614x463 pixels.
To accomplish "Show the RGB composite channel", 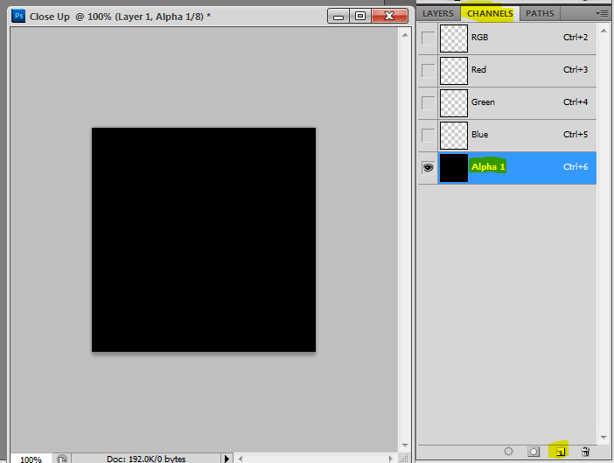I will 428,39.
